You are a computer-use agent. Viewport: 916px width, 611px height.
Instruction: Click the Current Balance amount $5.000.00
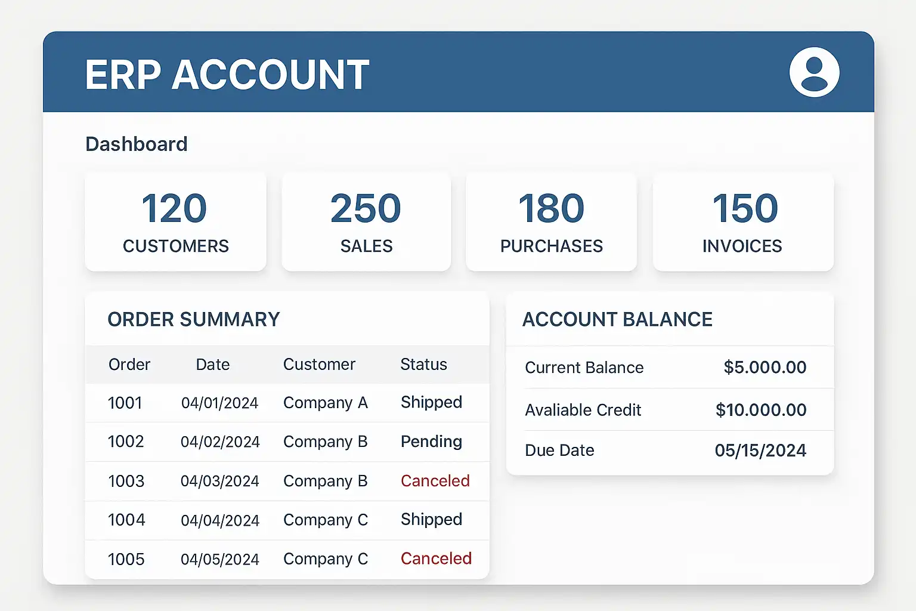coord(765,368)
